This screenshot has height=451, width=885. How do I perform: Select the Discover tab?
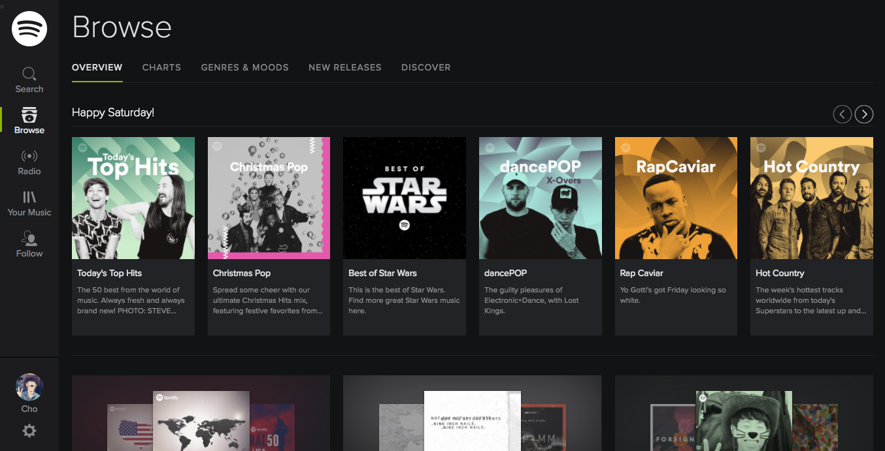426,67
